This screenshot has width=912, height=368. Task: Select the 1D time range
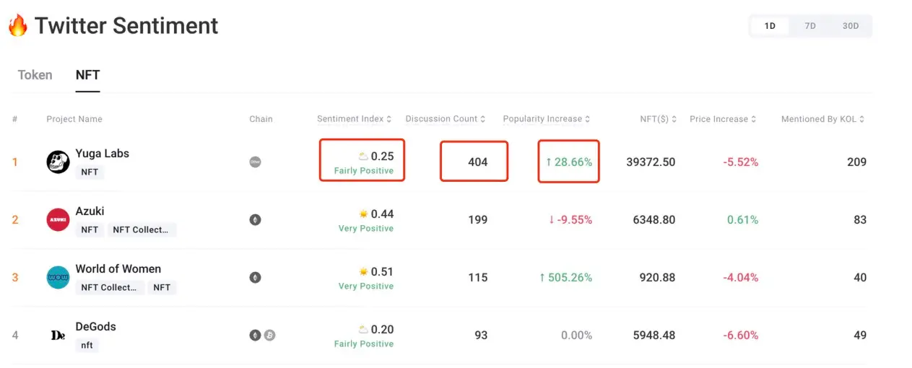770,26
